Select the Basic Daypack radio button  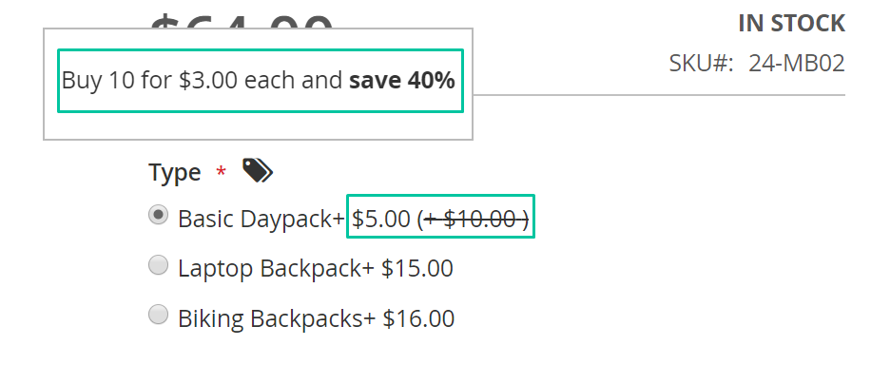click(158, 215)
